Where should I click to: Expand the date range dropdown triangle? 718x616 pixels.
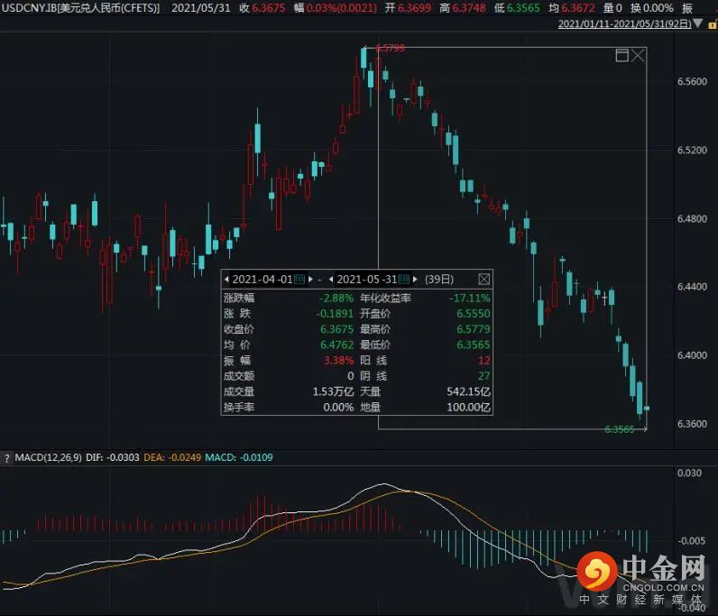(697, 23)
